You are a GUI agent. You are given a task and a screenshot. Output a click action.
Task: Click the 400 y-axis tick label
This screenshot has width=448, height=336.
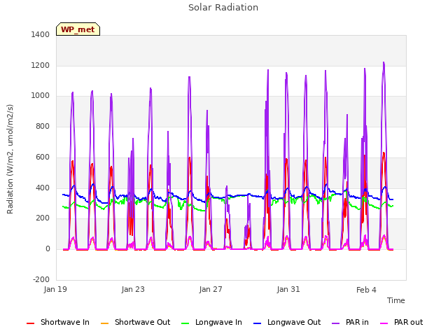pos(43,188)
